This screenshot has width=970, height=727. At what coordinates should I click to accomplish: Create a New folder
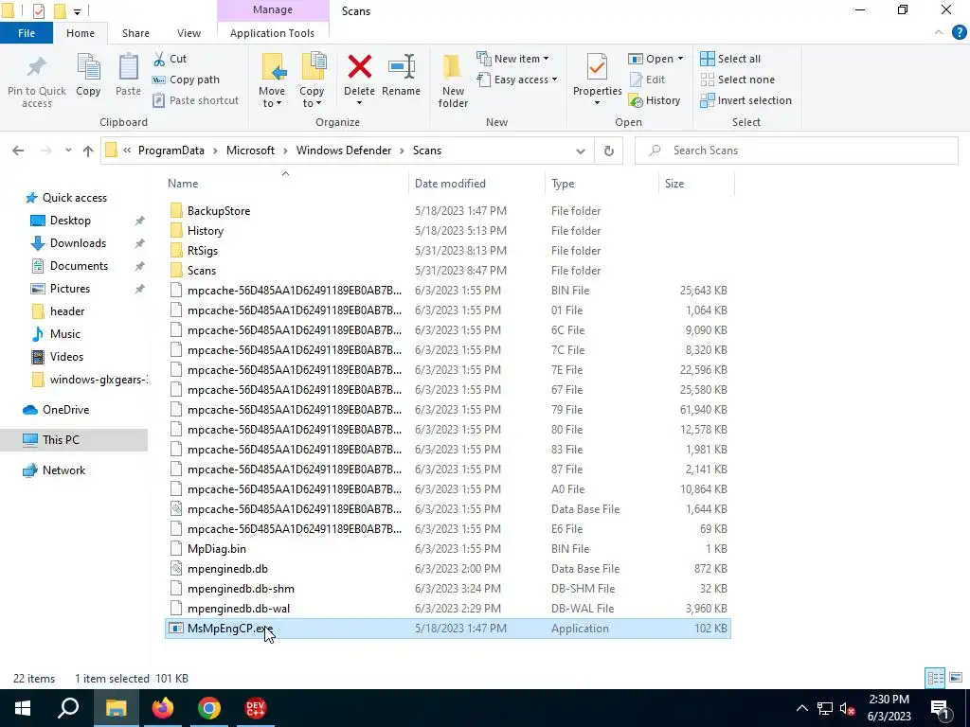click(x=453, y=80)
